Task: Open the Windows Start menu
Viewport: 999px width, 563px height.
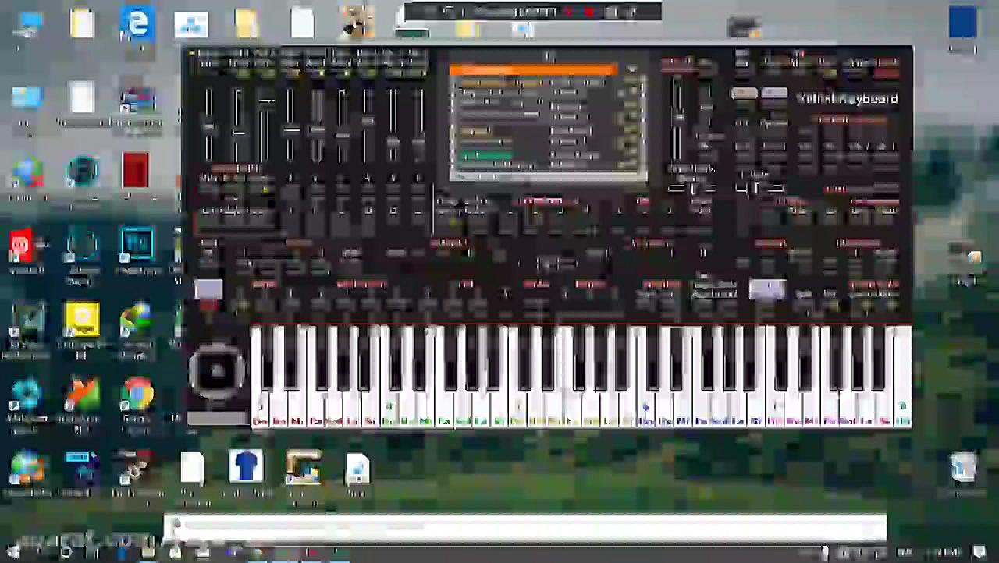Action: 12,553
